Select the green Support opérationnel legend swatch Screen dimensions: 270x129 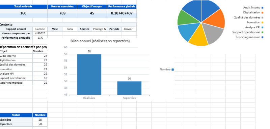pyautogui.click(x=263, y=32)
